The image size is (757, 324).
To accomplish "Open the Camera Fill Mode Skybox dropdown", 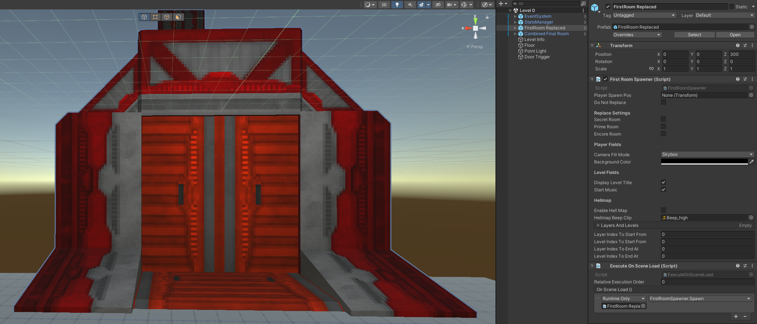I will [x=707, y=154].
